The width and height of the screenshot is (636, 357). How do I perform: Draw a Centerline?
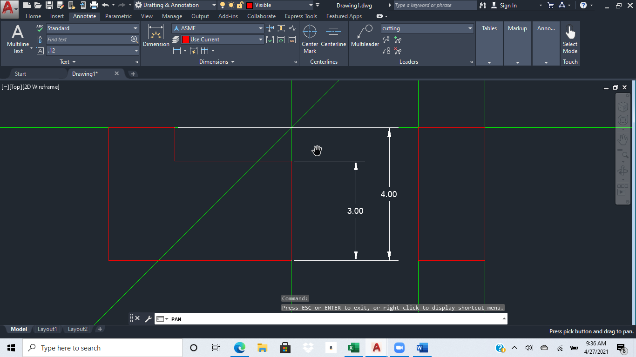333,37
